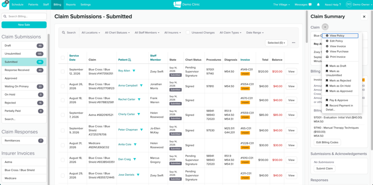Switch to the Reports tab
Image resolution: width=373 pixels, height=185 pixels.
71,4
